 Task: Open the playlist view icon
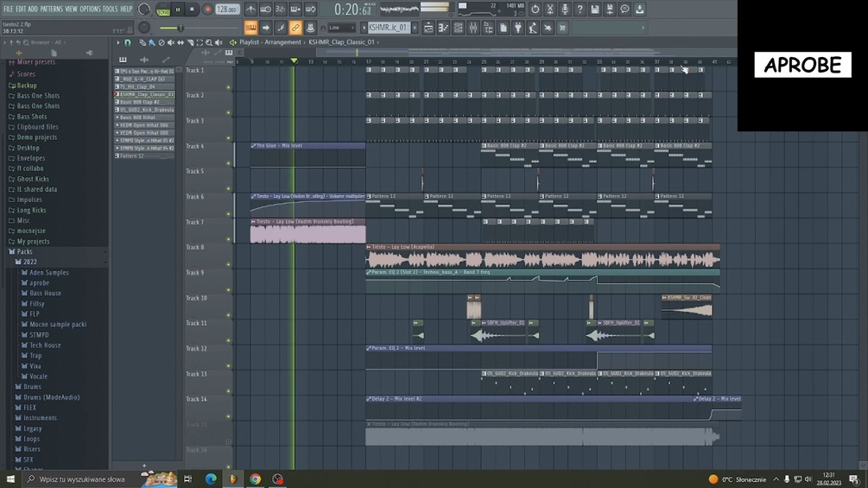[428, 28]
